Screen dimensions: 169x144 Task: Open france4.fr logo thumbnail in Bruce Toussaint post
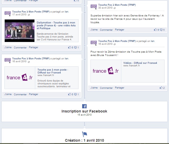point(106,71)
